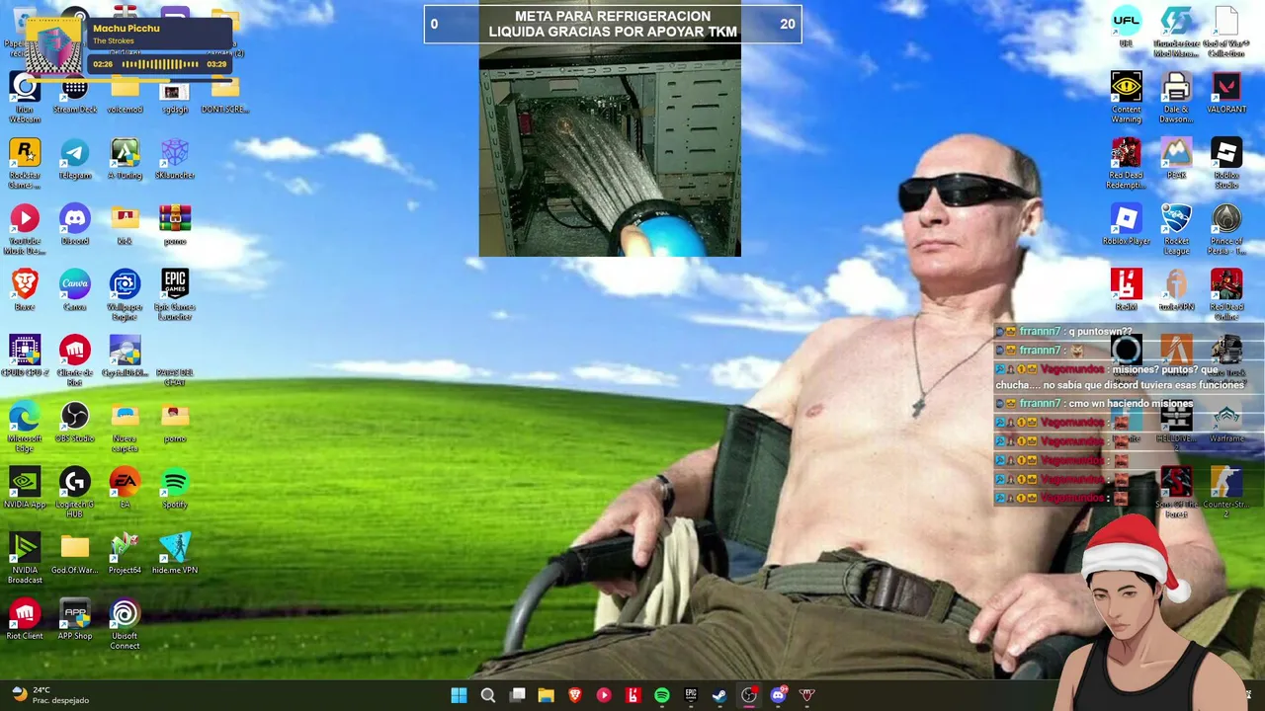
Task: Click the song title Machu Picchu
Action: pyautogui.click(x=126, y=29)
